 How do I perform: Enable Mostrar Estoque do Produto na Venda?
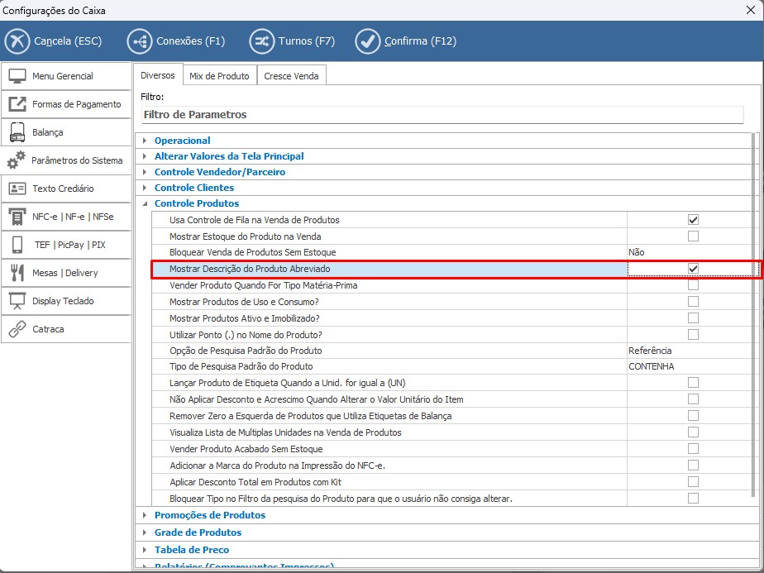coord(693,236)
